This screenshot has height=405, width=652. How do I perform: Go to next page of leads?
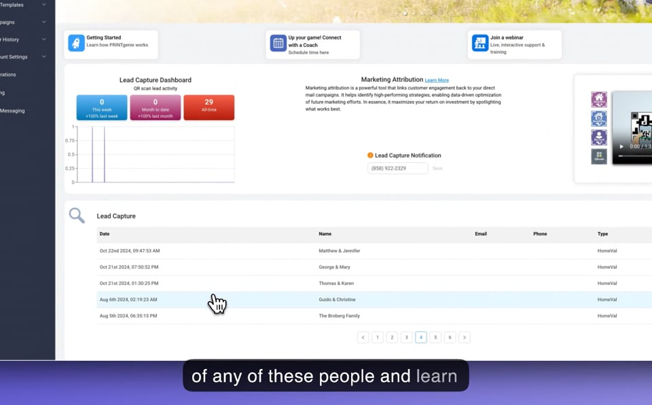465,337
